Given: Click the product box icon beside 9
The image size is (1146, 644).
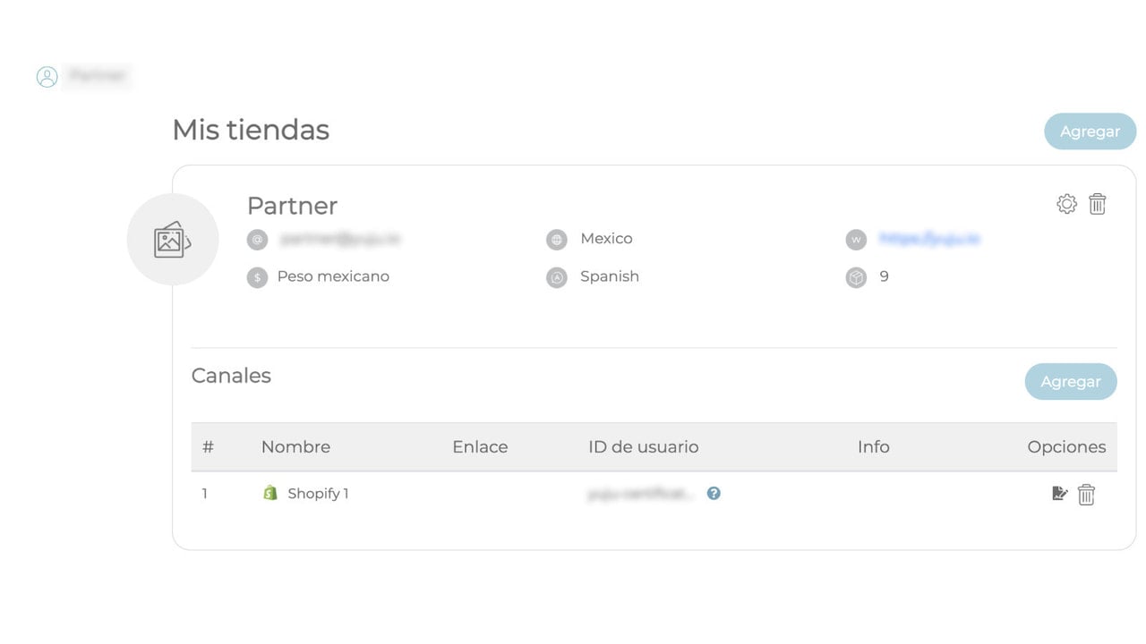Looking at the screenshot, I should [856, 278].
